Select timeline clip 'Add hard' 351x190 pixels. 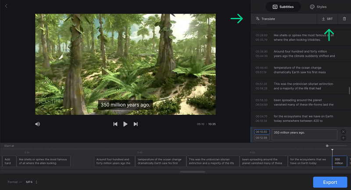point(9,161)
